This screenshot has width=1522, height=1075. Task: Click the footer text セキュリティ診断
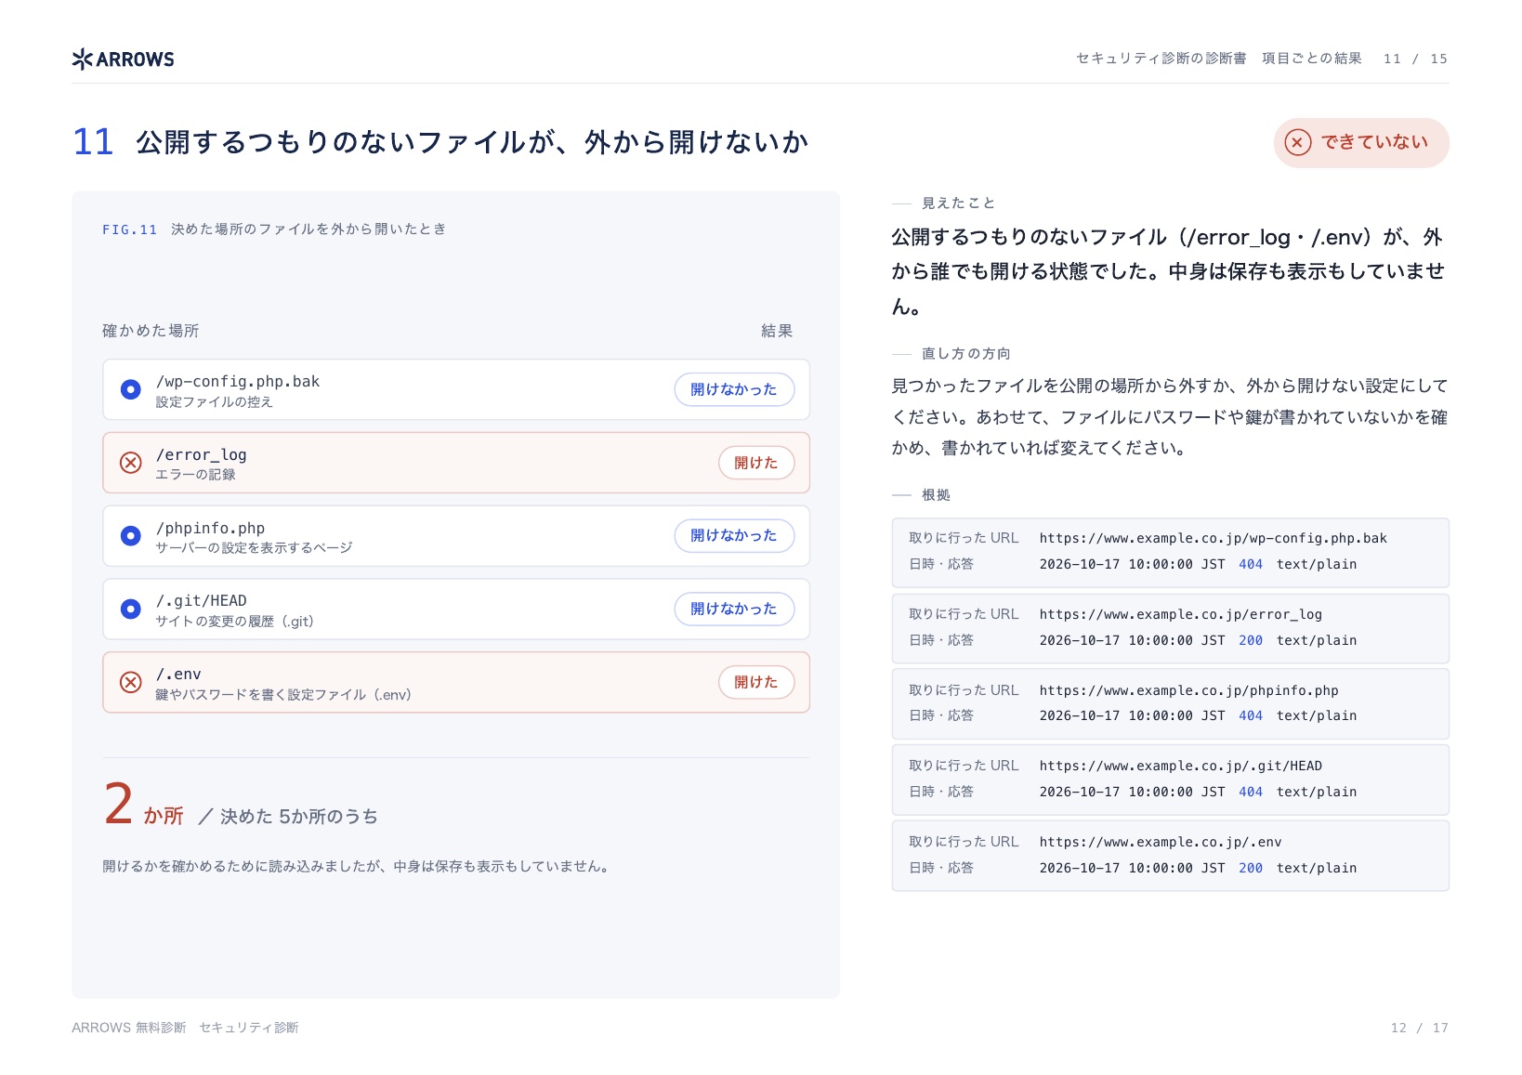click(249, 1028)
